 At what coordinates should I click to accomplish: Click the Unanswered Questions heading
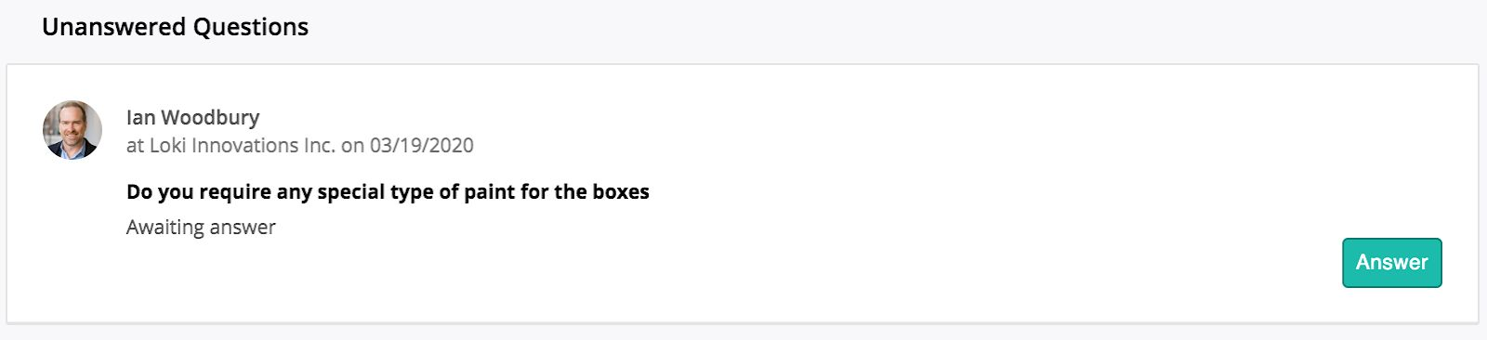[175, 27]
